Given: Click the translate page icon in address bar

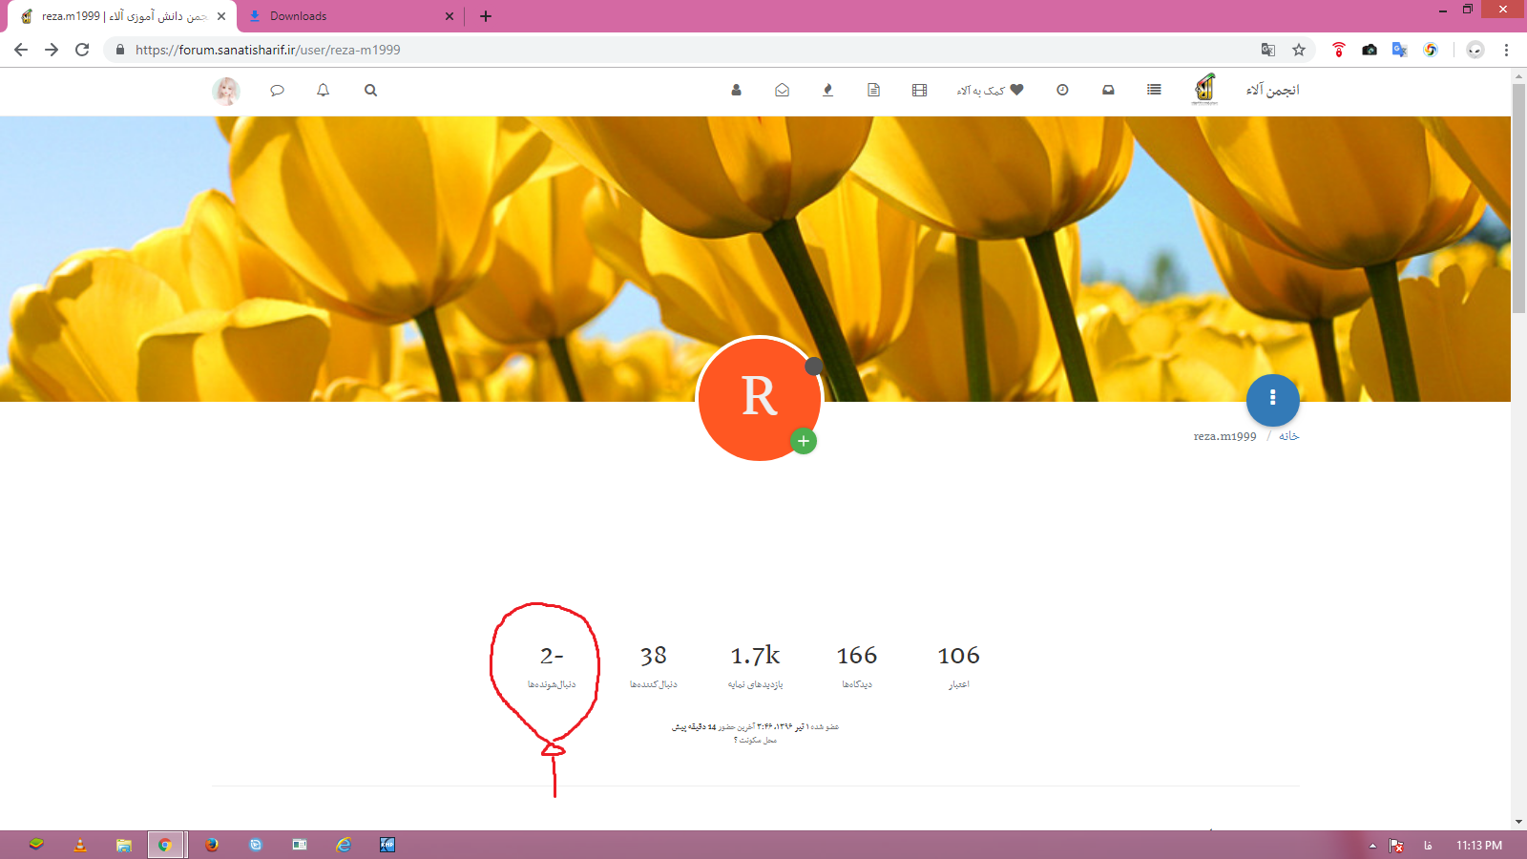Looking at the screenshot, I should pyautogui.click(x=1268, y=50).
